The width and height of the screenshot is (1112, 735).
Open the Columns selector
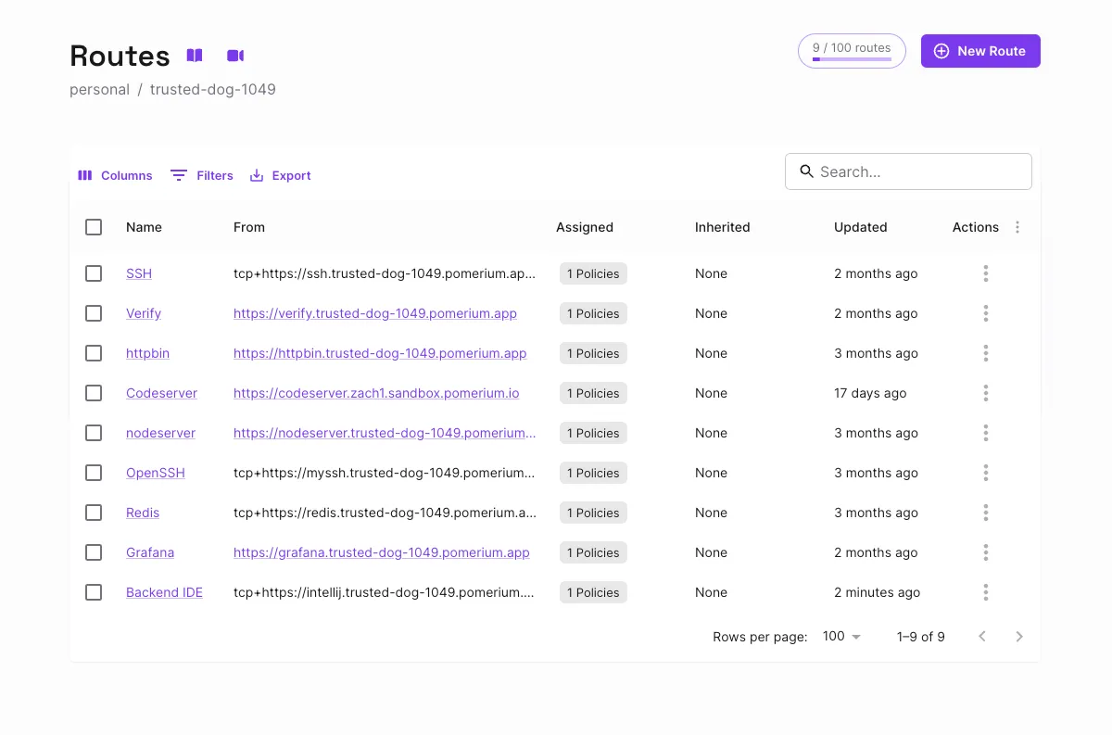[115, 175]
